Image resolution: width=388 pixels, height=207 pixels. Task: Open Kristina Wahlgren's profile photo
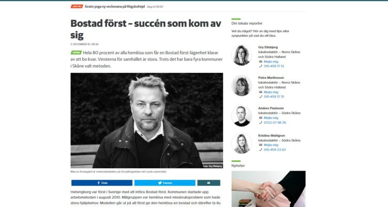click(242, 143)
